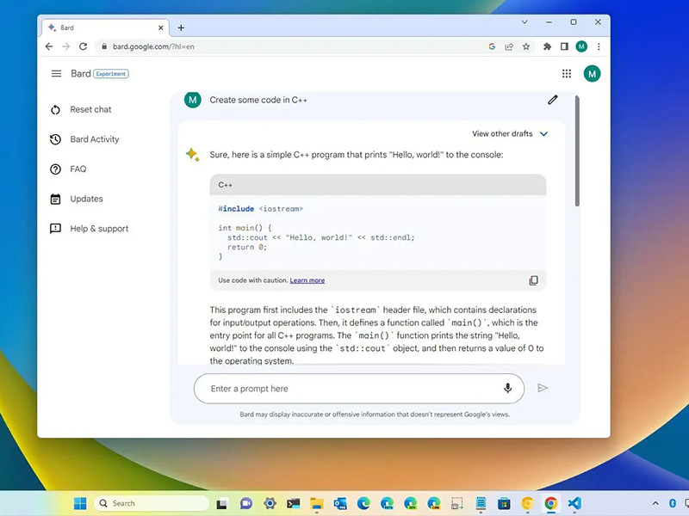Image resolution: width=689 pixels, height=516 pixels.
Task: Open the Chrome profile avatar M
Action: (581, 46)
